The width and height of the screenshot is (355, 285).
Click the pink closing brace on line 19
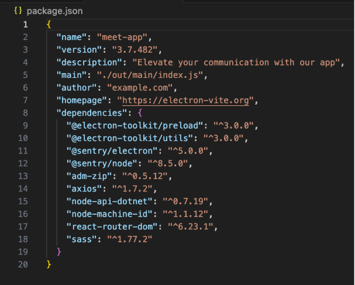click(59, 252)
